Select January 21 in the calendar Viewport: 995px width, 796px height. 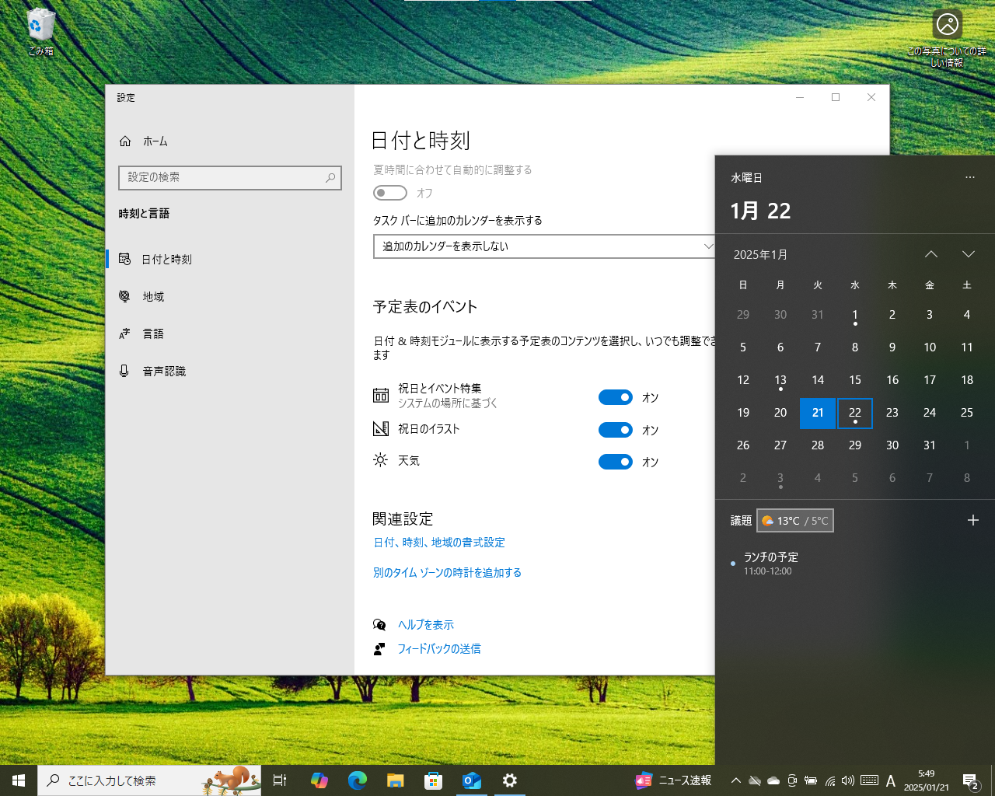pyautogui.click(x=818, y=413)
